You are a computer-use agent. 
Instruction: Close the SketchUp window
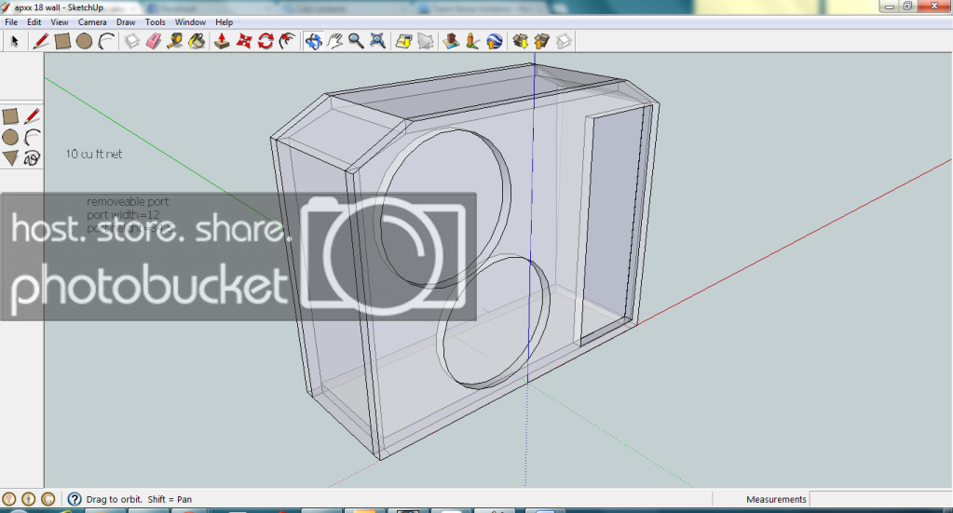tap(934, 7)
